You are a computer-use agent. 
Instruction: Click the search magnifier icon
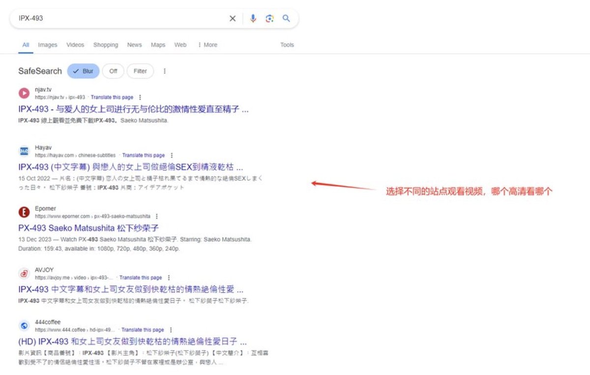(x=287, y=18)
